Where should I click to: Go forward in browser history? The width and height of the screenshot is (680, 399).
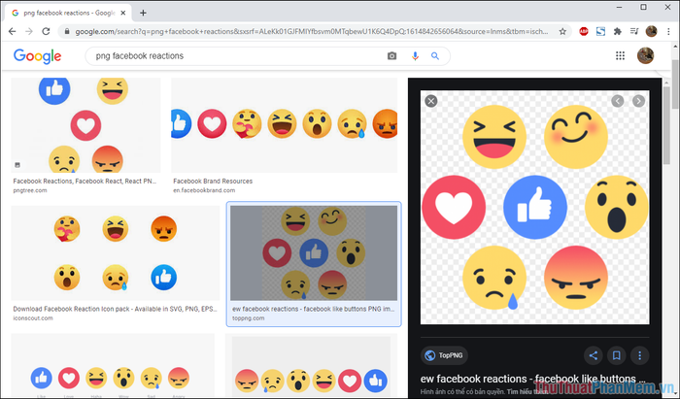[x=29, y=31]
